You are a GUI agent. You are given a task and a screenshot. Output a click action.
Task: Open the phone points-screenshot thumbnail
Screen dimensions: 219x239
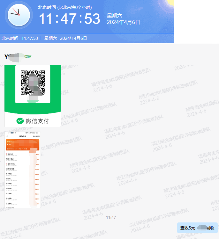23,170
